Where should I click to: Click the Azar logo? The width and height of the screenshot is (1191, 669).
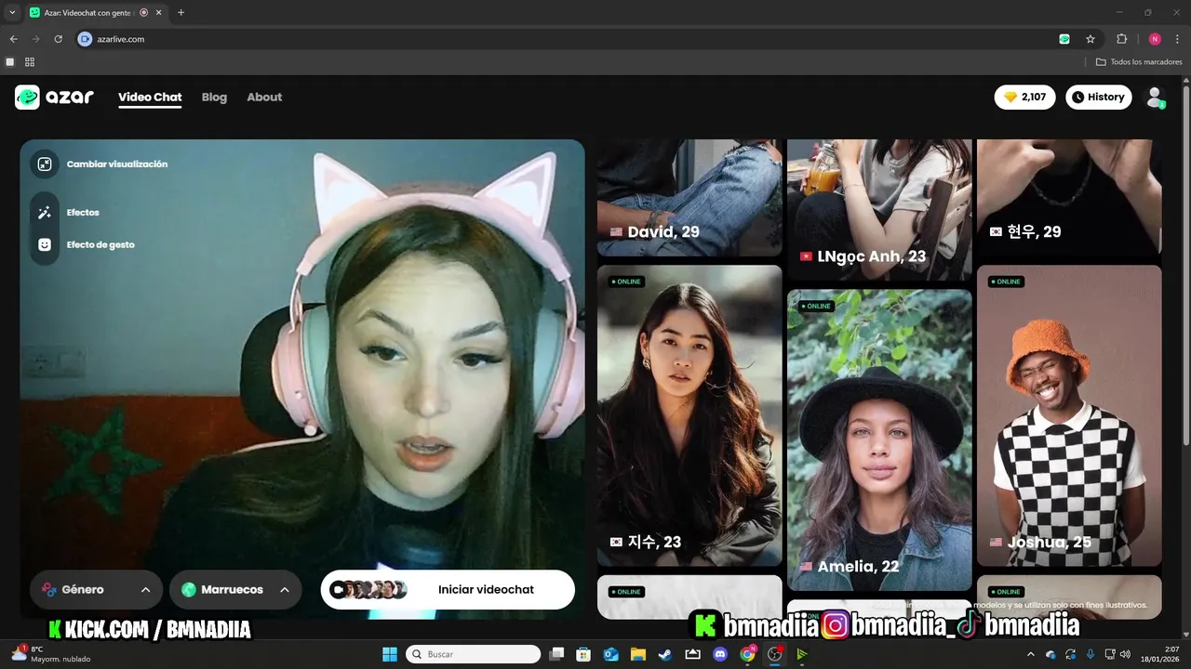tap(54, 97)
